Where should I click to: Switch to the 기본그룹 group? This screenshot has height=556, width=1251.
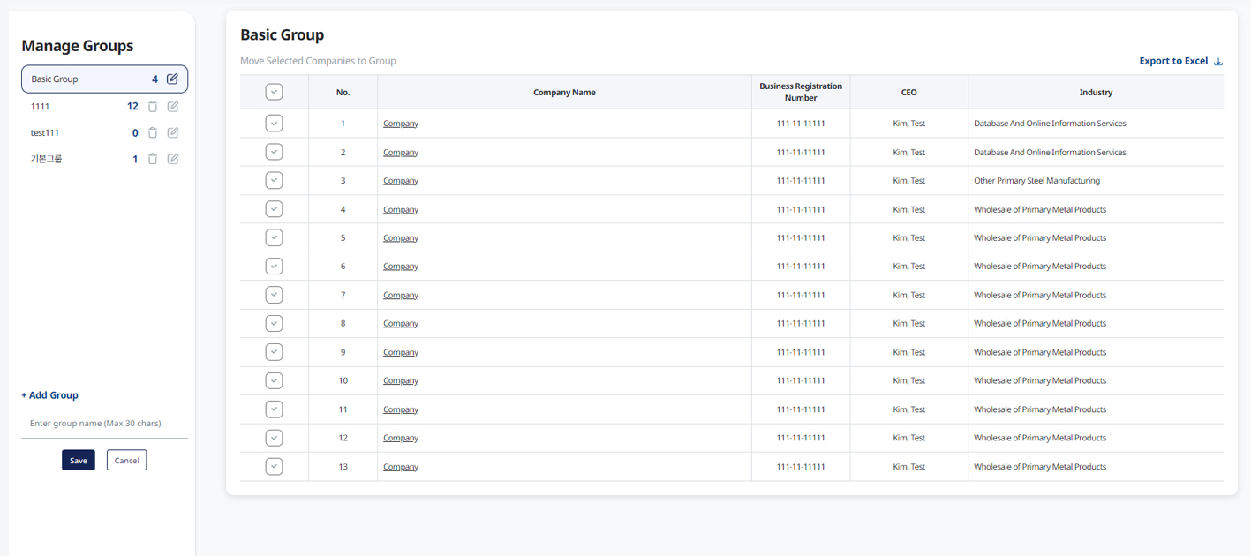(x=47, y=160)
